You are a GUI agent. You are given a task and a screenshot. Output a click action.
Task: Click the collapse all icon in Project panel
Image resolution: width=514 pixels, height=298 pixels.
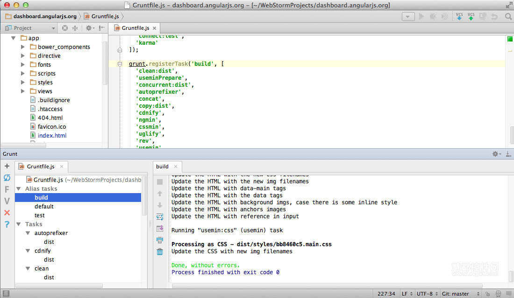(x=75, y=28)
